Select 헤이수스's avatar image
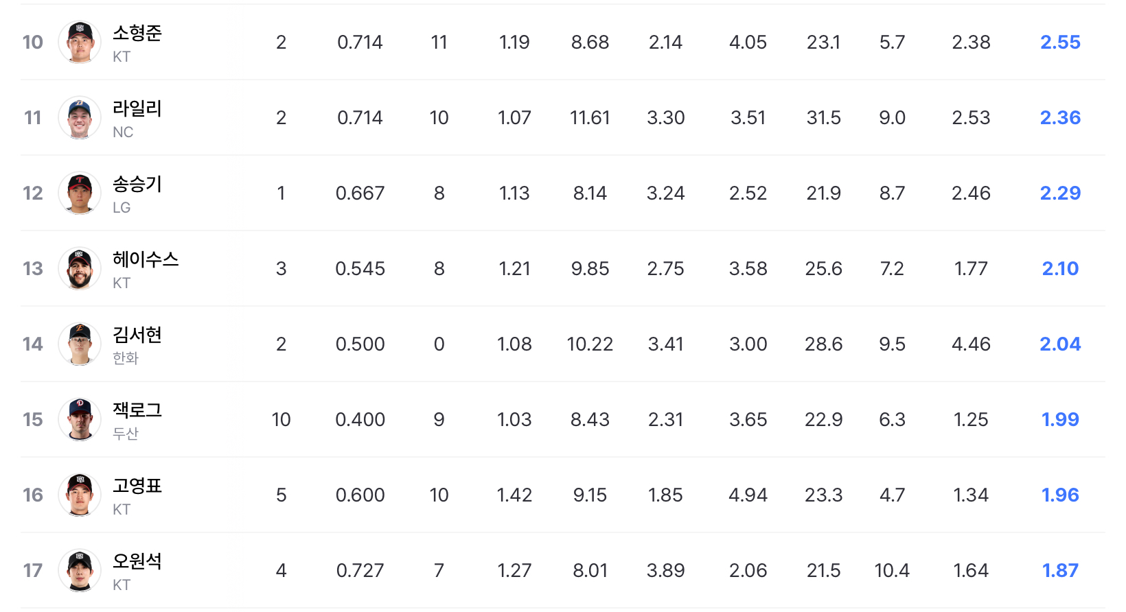The height and width of the screenshot is (612, 1126). pyautogui.click(x=80, y=268)
